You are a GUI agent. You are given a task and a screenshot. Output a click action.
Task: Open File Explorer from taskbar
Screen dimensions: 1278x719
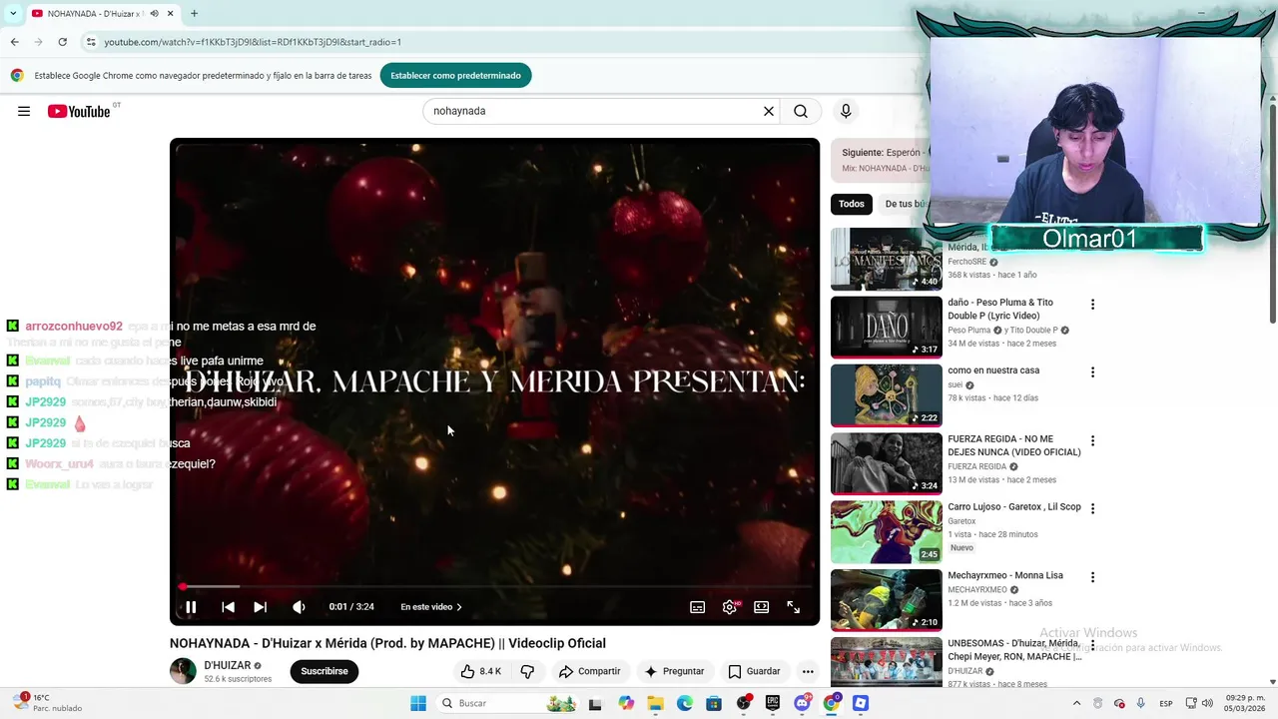(655, 703)
